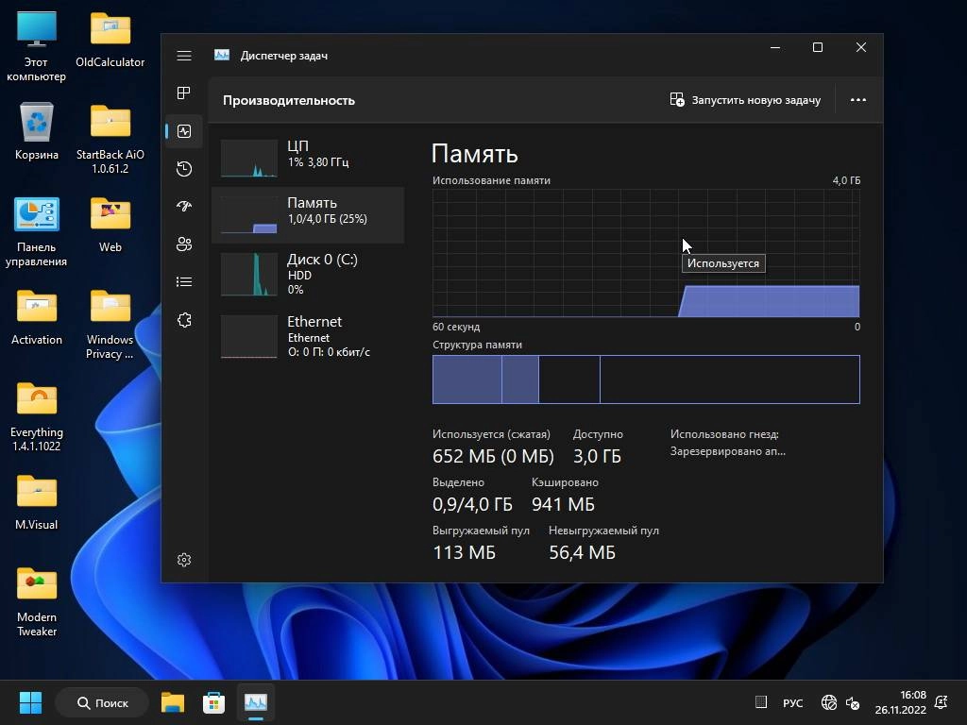Select the Performance page icon in sidebar
This screenshot has width=967, height=725.
tap(184, 131)
